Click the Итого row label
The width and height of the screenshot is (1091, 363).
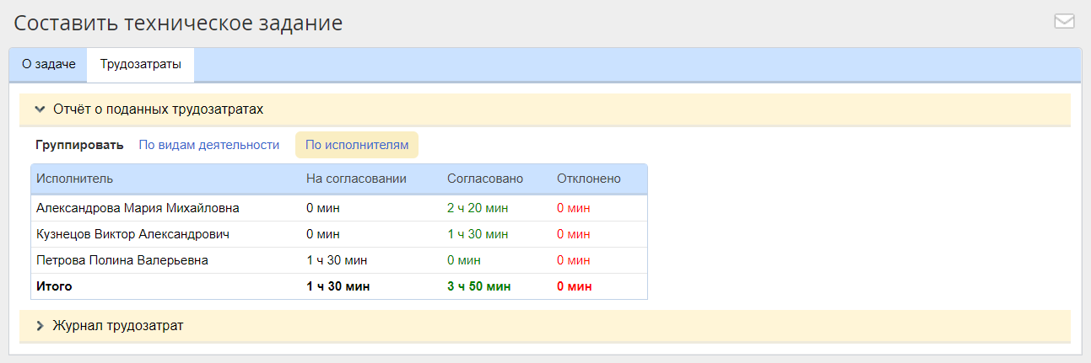[x=54, y=286]
